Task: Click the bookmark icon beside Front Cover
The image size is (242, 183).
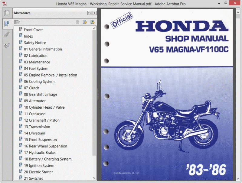Action: coord(21,29)
